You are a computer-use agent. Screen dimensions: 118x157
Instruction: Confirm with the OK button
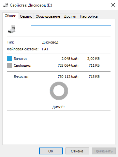[51, 151]
